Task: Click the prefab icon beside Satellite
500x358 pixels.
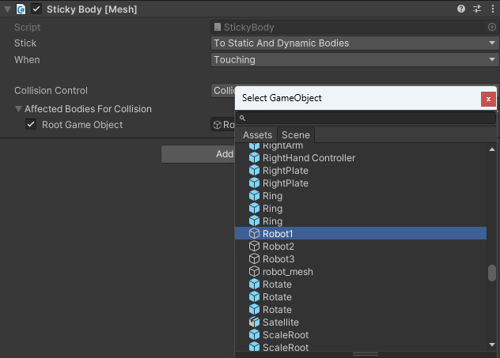Action: point(254,322)
